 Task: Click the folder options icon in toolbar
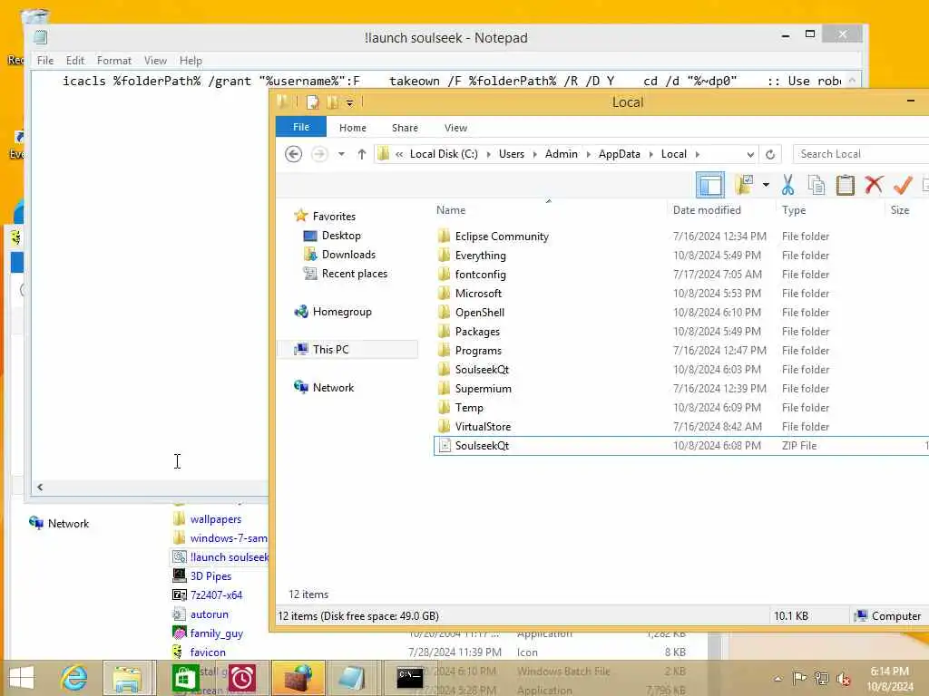(x=744, y=185)
